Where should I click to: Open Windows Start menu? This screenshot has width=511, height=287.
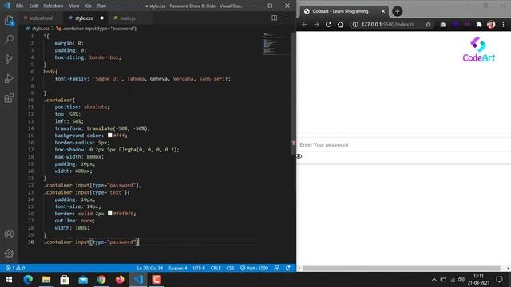9,280
